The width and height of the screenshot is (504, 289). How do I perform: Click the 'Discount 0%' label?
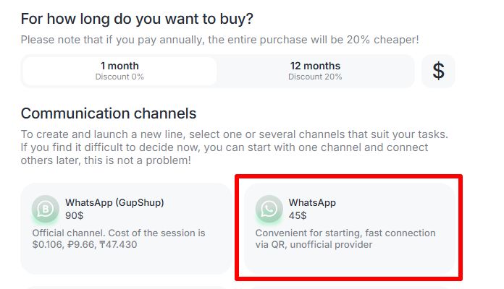point(119,77)
